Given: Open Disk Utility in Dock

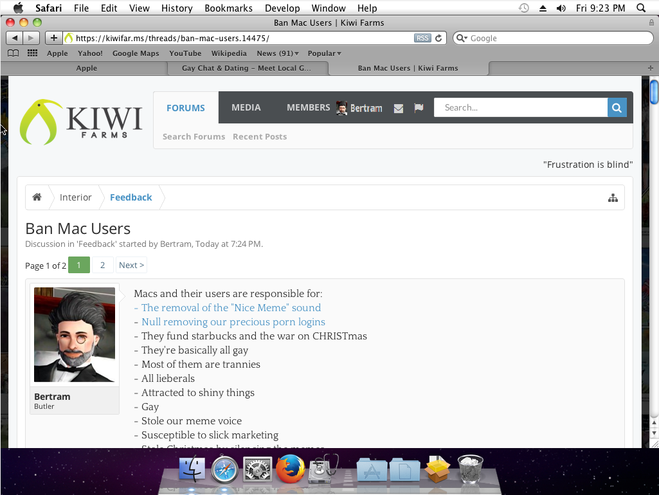Looking at the screenshot, I should coord(323,468).
